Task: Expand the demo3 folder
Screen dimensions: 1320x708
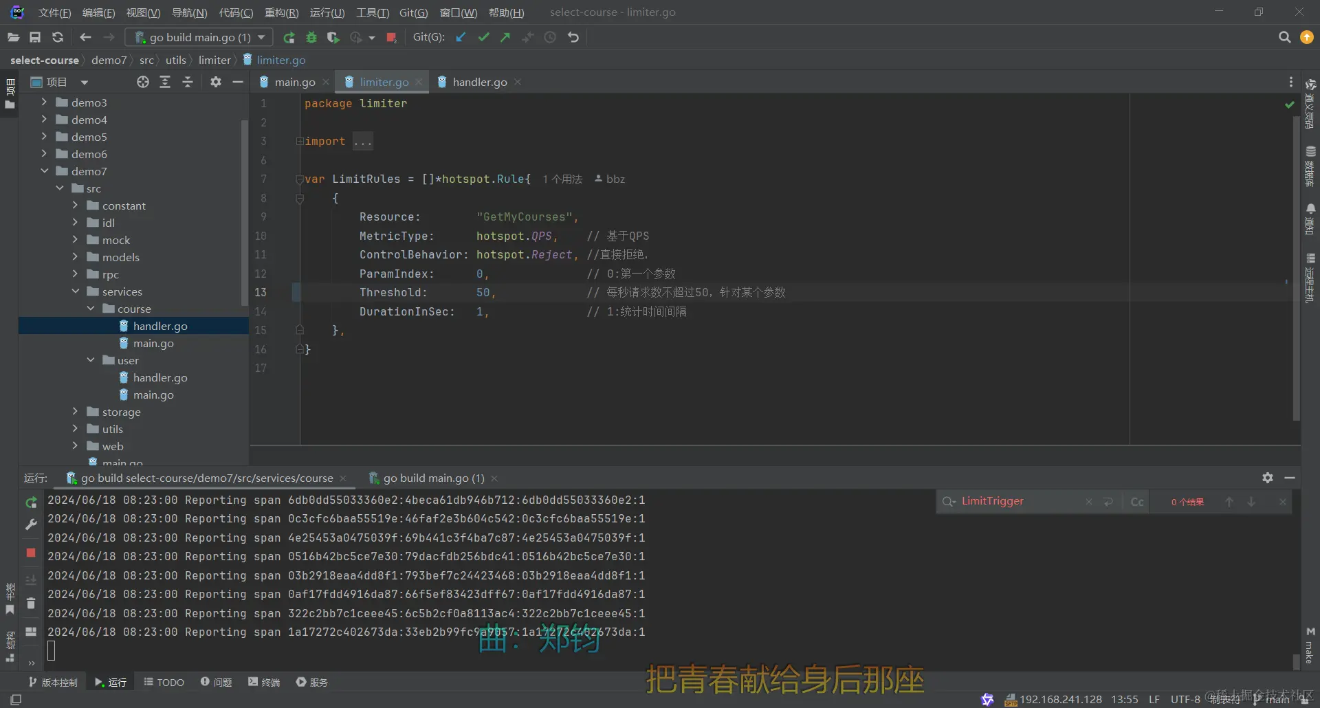Action: click(x=44, y=102)
